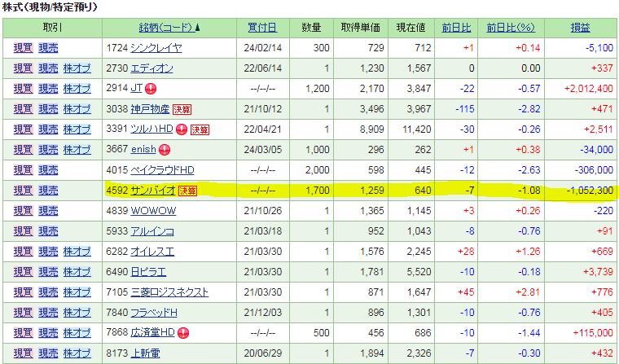Viewport: 619px width, 364px height.
Task: Click 現買 for 日ピラ工 row
Action: point(24,272)
